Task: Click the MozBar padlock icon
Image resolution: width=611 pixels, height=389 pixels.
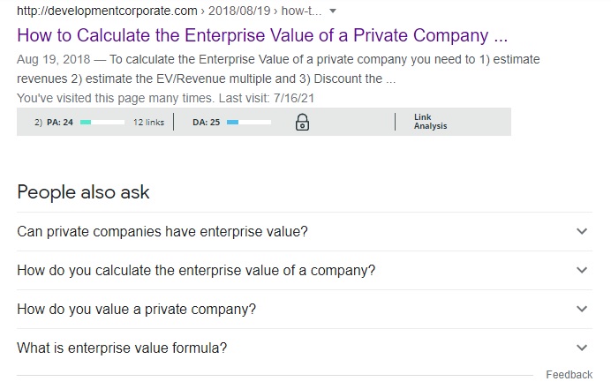Action: pos(302,123)
